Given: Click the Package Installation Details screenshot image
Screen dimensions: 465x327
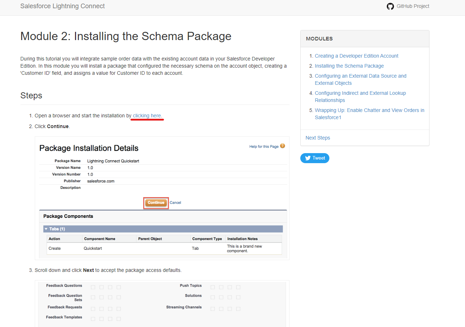Looking at the screenshot, I should tap(162, 198).
